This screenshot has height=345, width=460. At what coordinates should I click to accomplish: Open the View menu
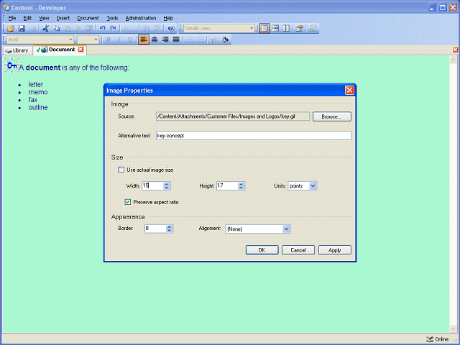coord(44,18)
